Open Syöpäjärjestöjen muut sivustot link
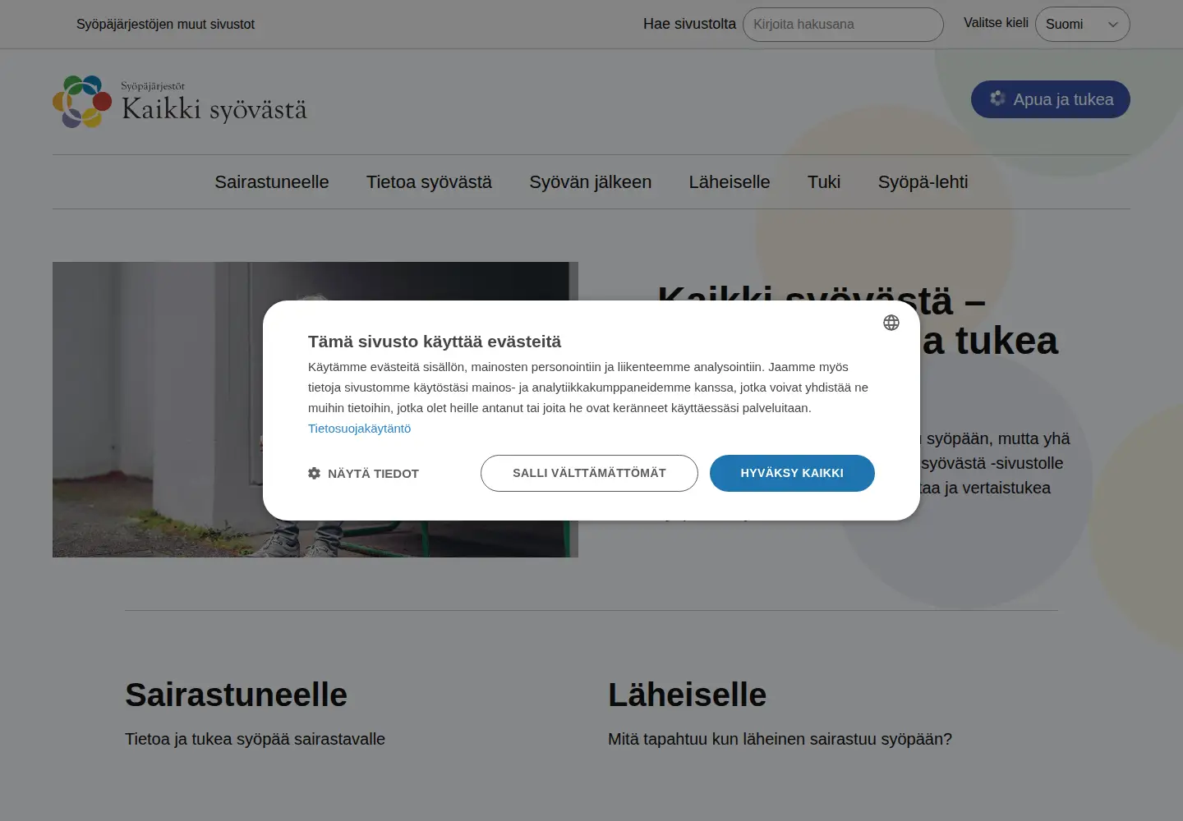This screenshot has height=821, width=1183. 165,25
